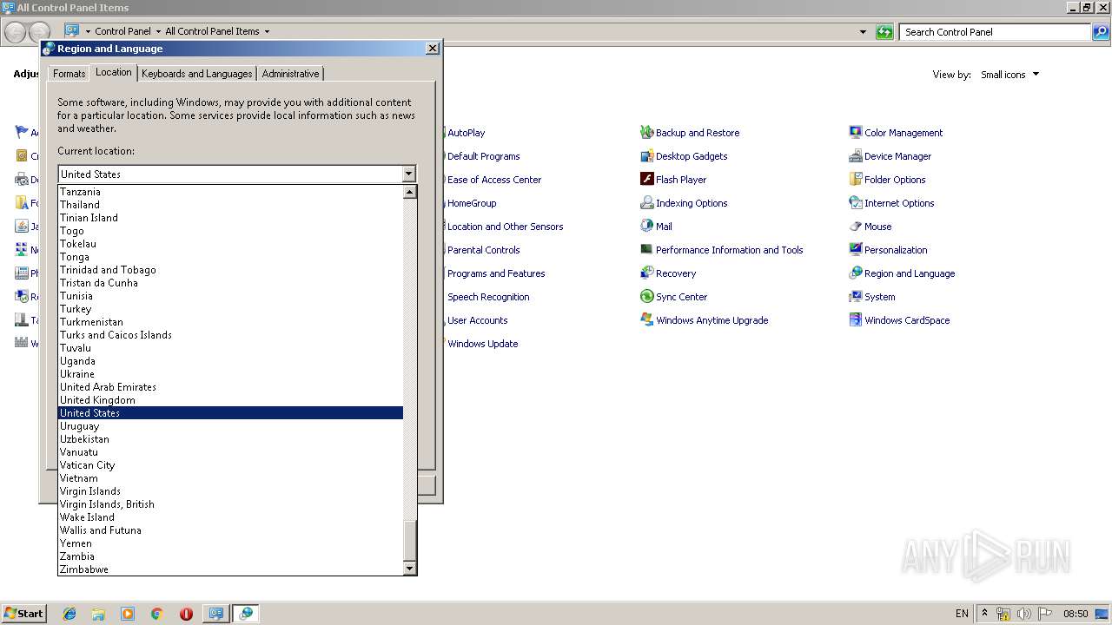Open the Start menu

23,614
